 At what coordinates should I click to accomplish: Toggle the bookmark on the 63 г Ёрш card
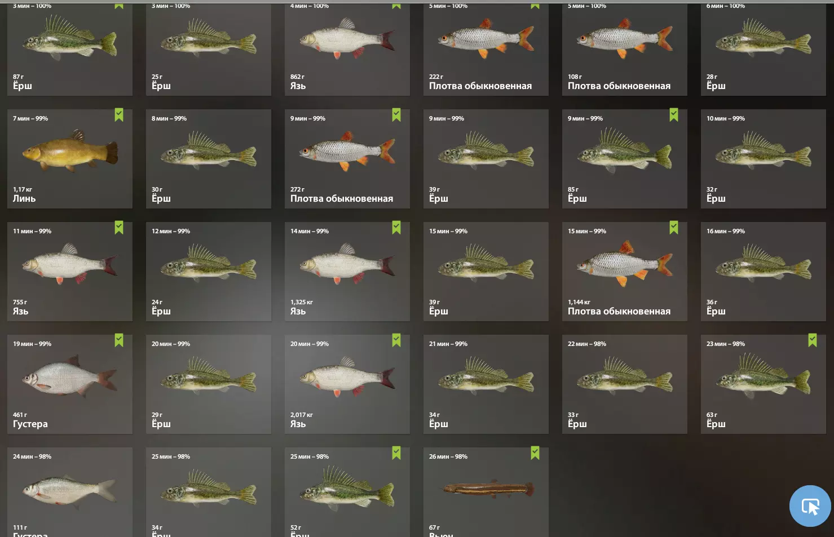(x=813, y=340)
